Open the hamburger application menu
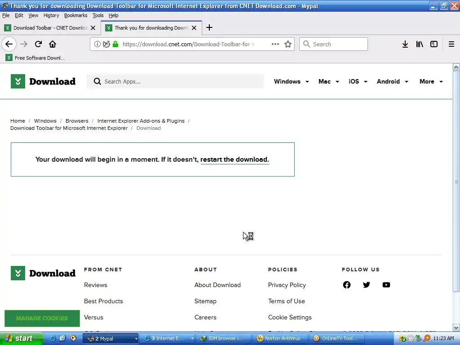Image resolution: width=460 pixels, height=345 pixels. [x=451, y=44]
